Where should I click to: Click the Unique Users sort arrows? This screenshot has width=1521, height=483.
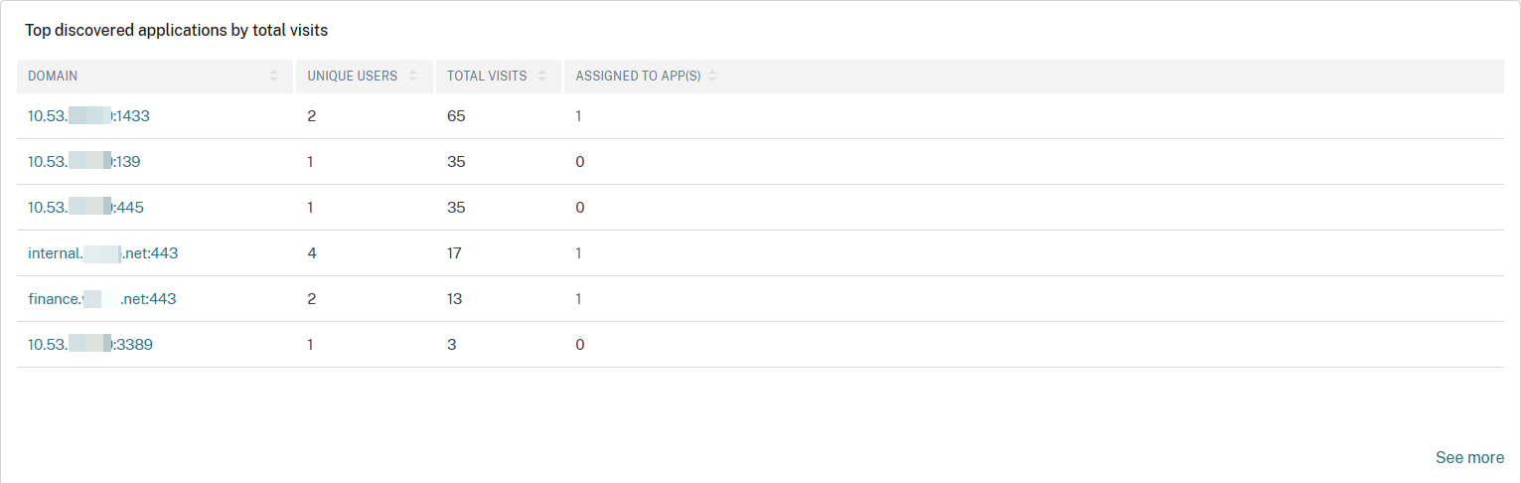pyautogui.click(x=413, y=76)
